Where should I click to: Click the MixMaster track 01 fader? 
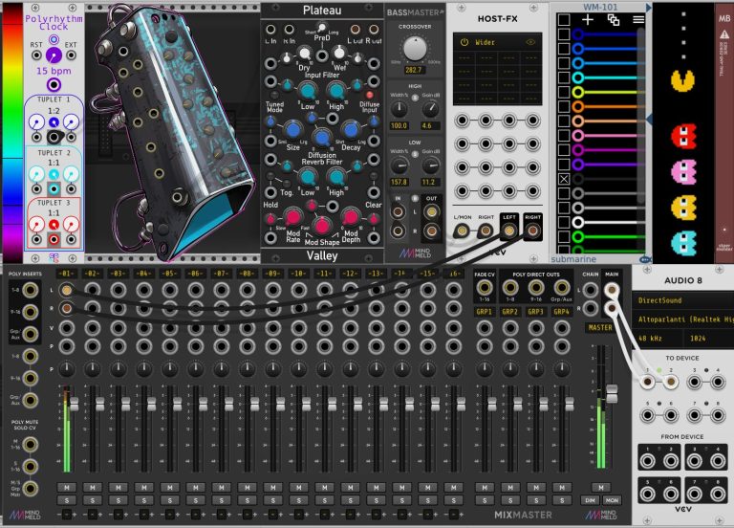pos(74,404)
